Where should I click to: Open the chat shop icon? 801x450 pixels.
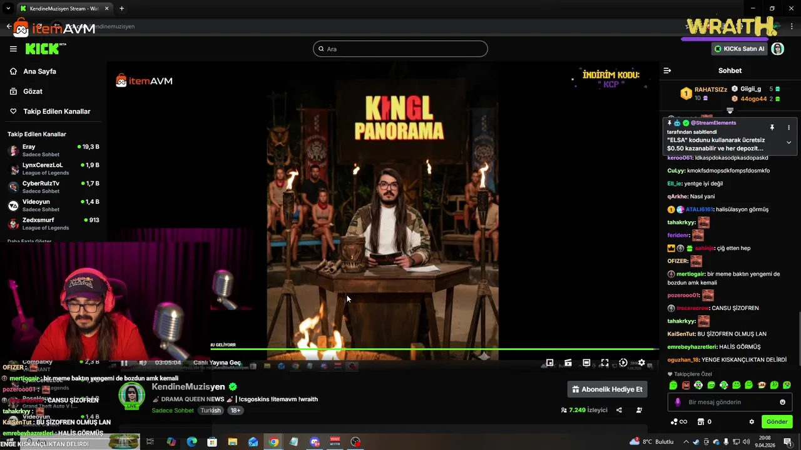click(701, 422)
